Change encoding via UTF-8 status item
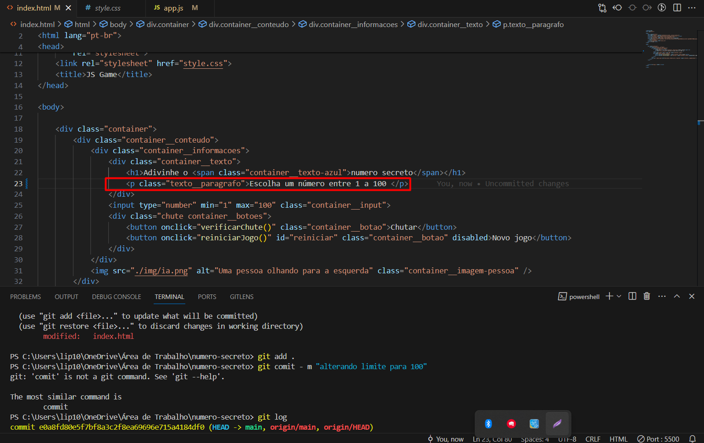The width and height of the screenshot is (704, 443). point(567,439)
